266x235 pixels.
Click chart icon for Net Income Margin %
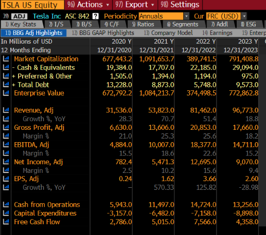(6, 170)
